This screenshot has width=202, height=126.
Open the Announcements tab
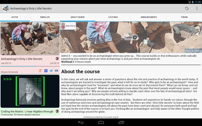pos(149,17)
